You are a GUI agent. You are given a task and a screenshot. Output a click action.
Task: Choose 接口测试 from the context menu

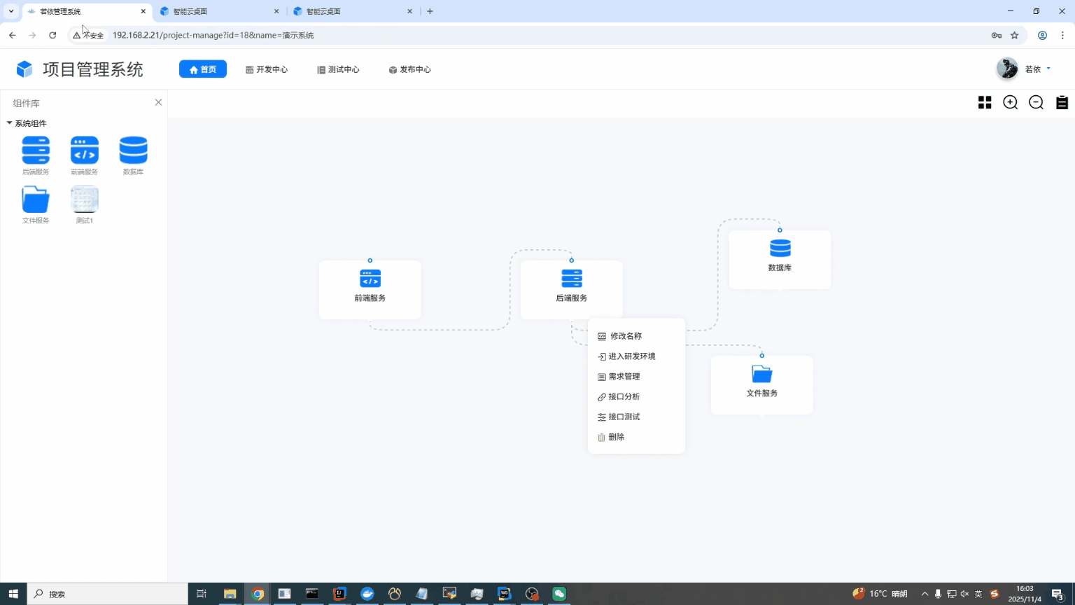pos(624,417)
